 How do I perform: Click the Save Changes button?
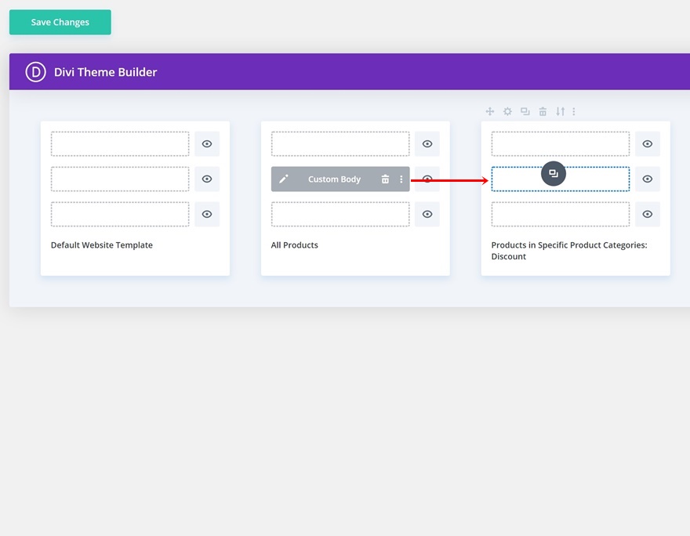pos(60,22)
